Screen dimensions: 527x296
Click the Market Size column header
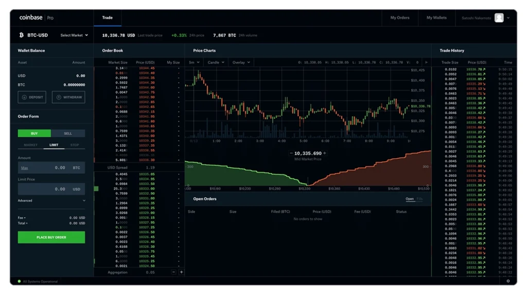[118, 62]
